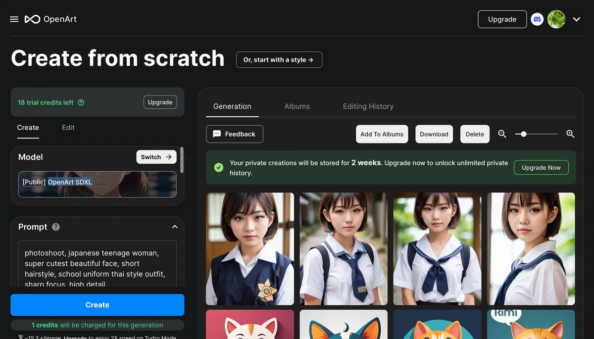The width and height of the screenshot is (594, 339).
Task: Open first girl portrait with vest
Action: 250,249
